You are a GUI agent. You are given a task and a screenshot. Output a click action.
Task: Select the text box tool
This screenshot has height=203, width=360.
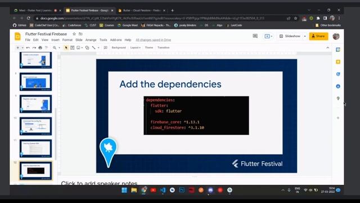click(x=73, y=47)
